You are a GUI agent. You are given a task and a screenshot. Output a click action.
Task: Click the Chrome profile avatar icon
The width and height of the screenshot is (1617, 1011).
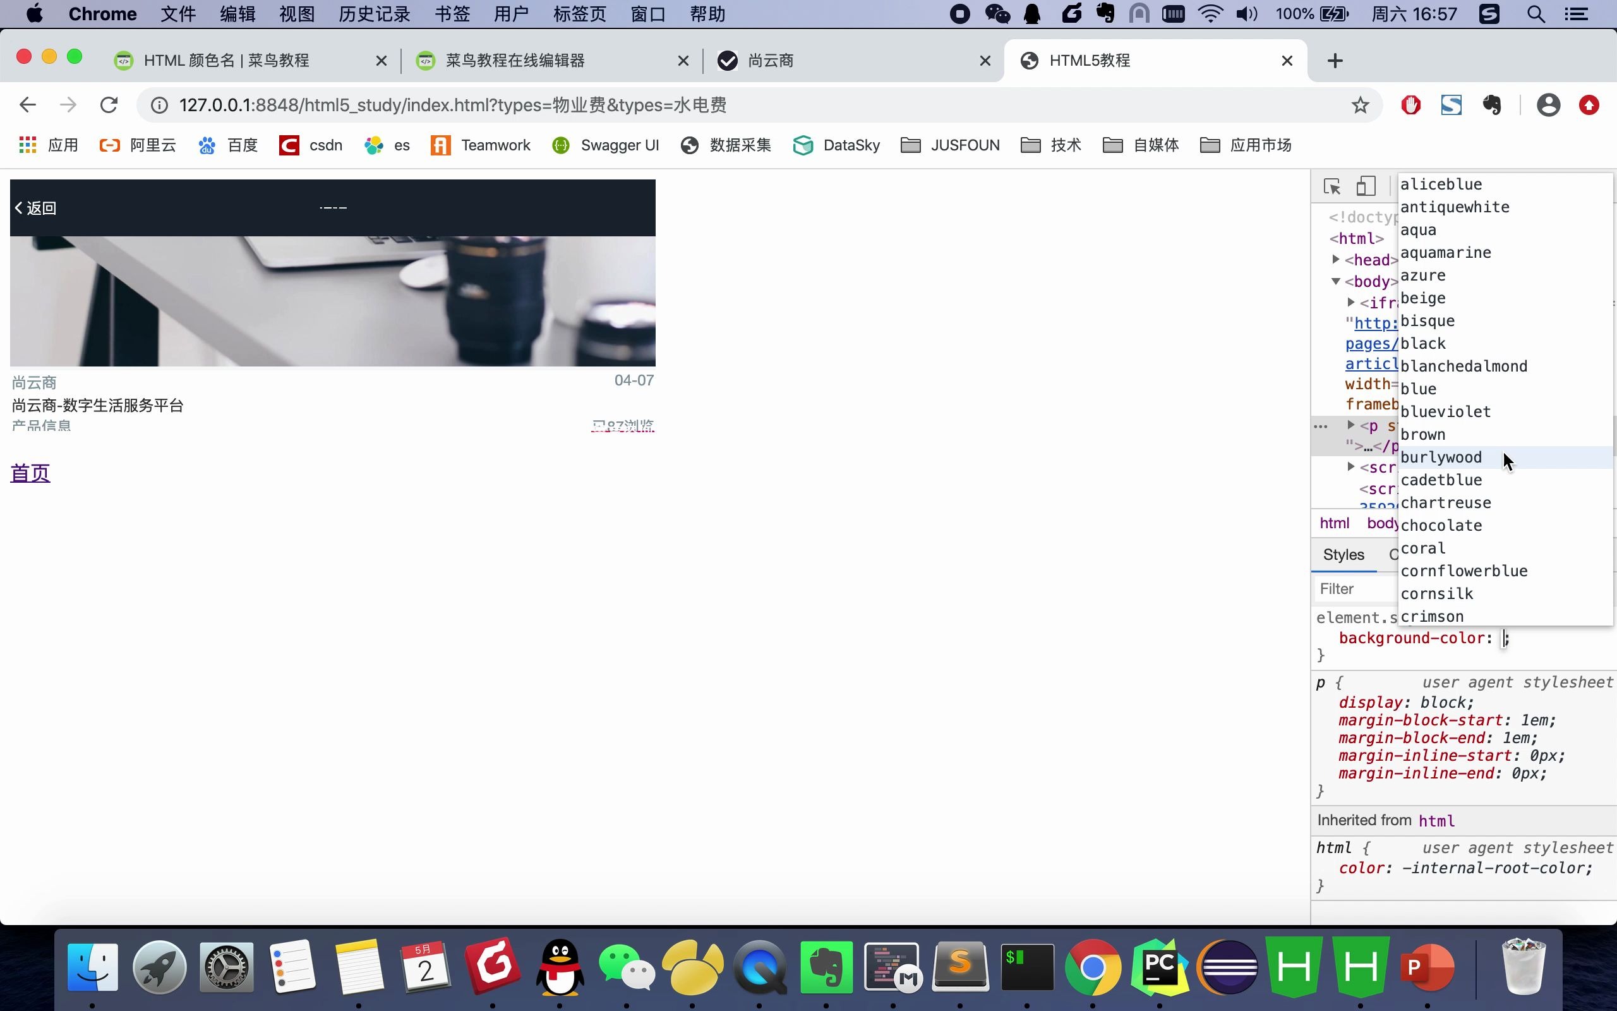(1548, 105)
